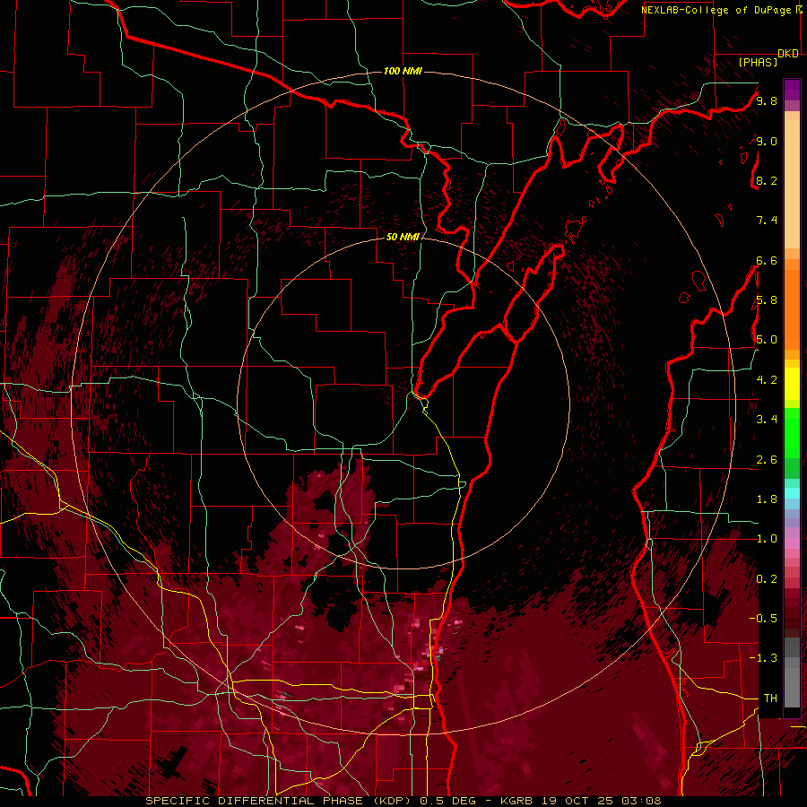
Task: Click the 100 NMI range ring label
Action: pos(403,71)
